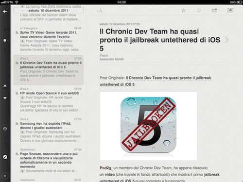Show unread items via sidebar dot icon
Viewport: 243px width, 182px height.
[x=5, y=40]
